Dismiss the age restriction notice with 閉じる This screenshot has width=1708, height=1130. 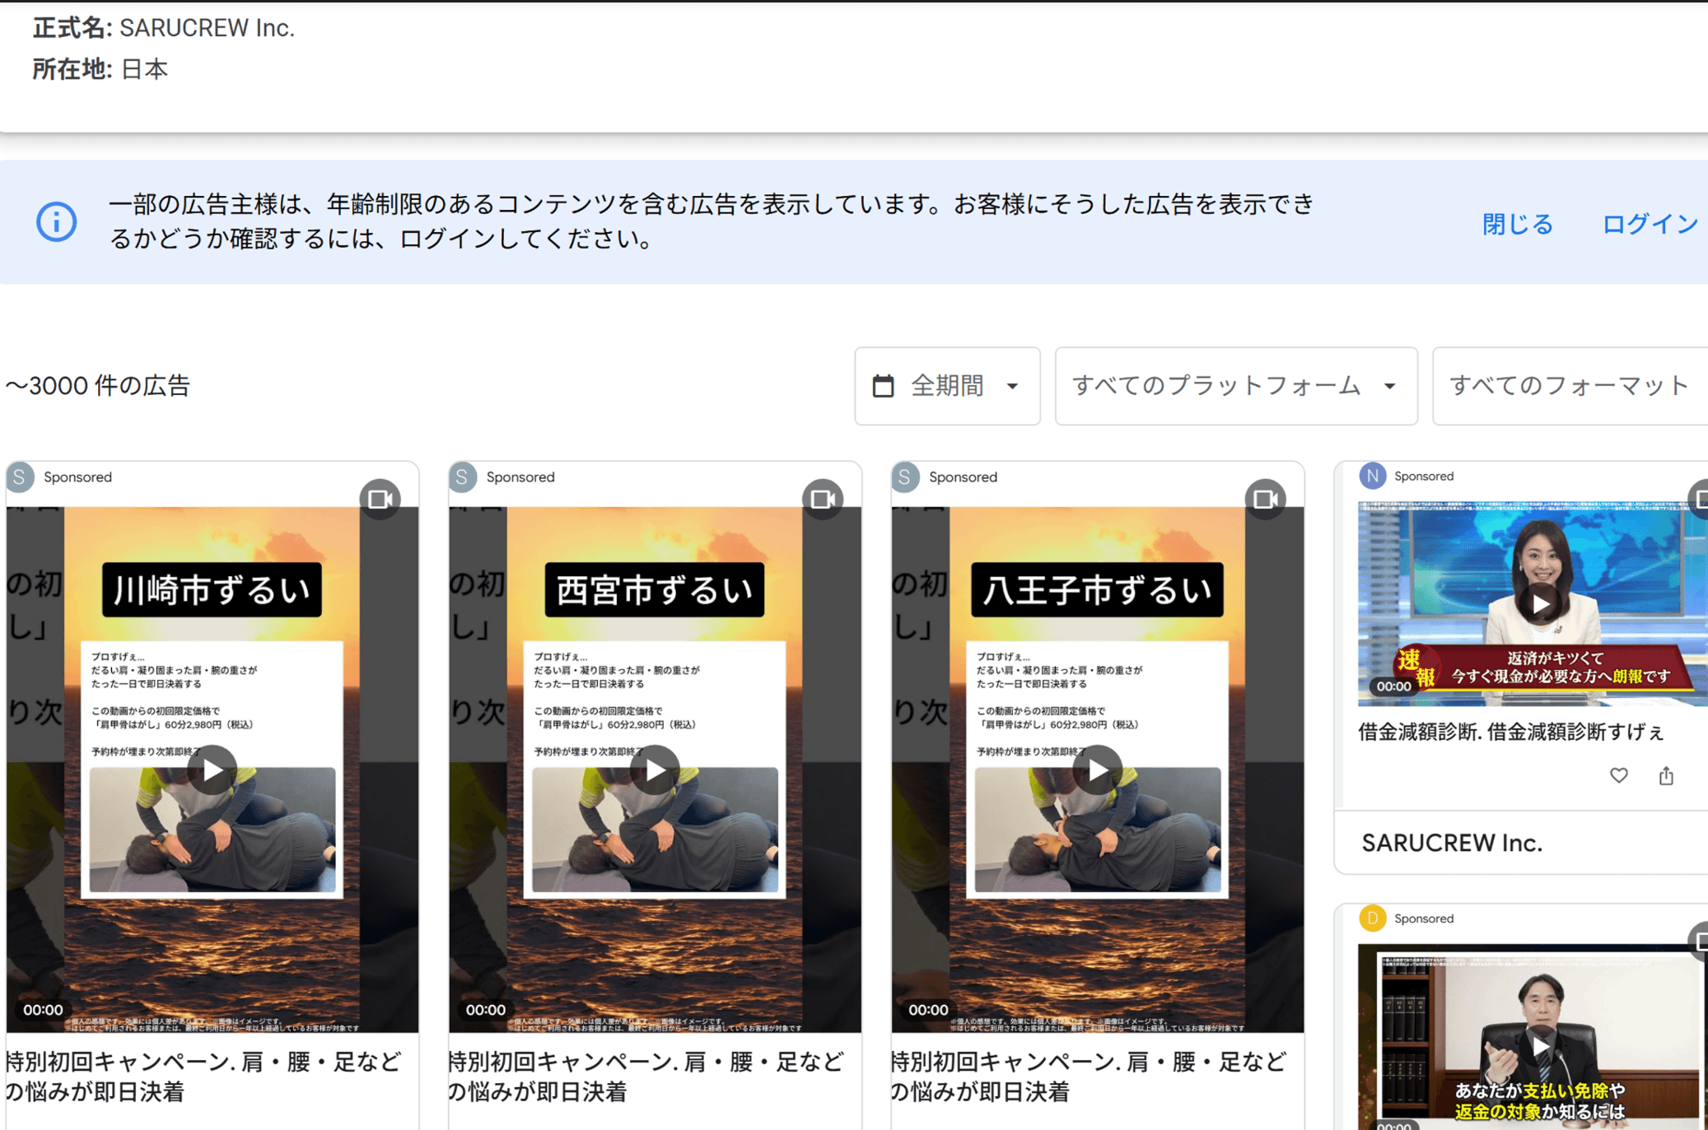(1517, 224)
